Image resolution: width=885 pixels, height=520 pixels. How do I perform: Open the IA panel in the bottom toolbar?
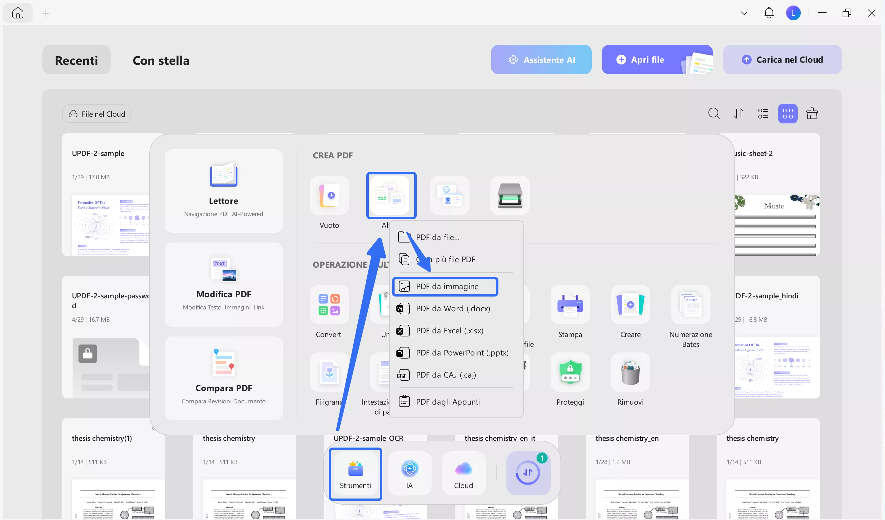click(410, 473)
